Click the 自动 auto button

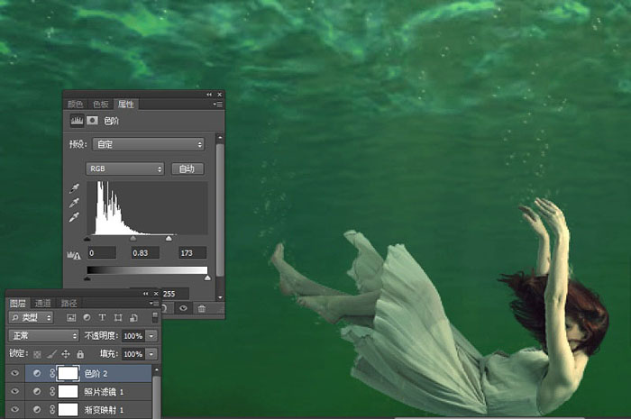(187, 169)
